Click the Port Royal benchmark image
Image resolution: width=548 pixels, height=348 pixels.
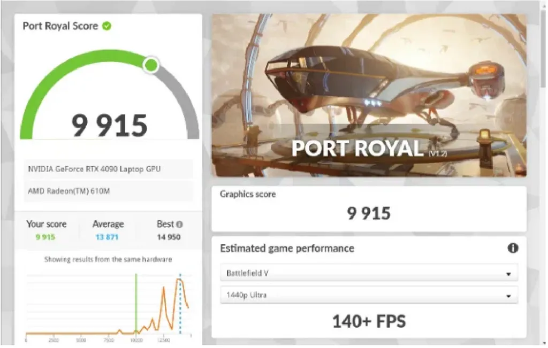pos(369,95)
